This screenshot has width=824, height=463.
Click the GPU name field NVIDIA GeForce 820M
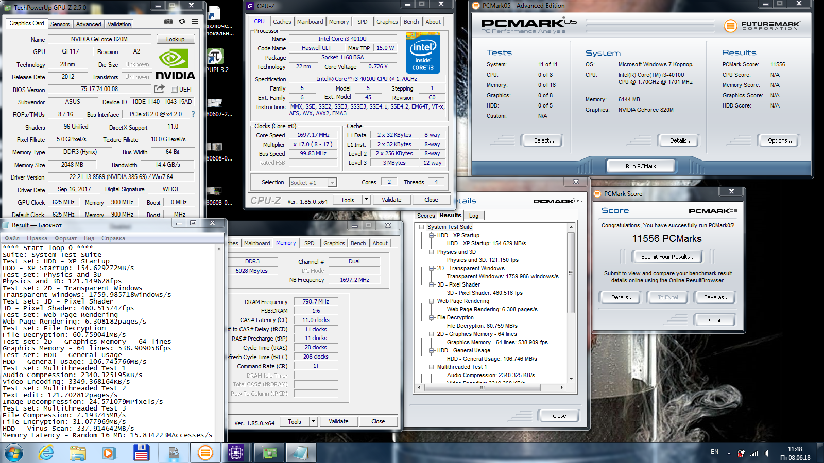tap(99, 39)
